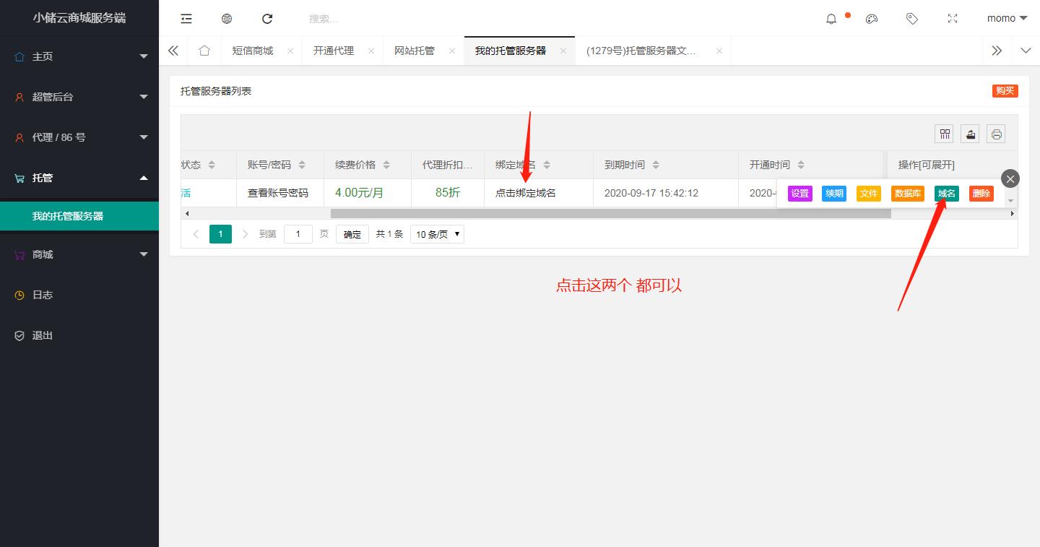Open the tab operations dropdown arrow
This screenshot has width=1040, height=547.
pyautogui.click(x=1026, y=51)
